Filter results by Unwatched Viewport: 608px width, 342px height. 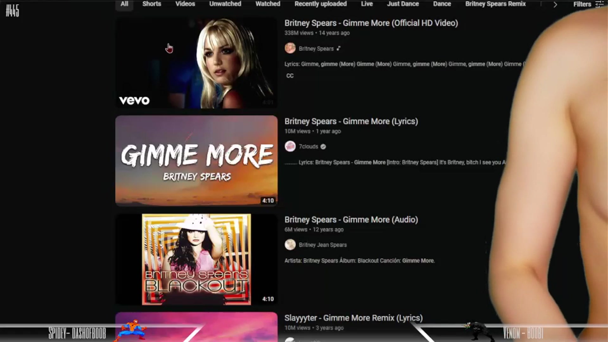pos(225,4)
